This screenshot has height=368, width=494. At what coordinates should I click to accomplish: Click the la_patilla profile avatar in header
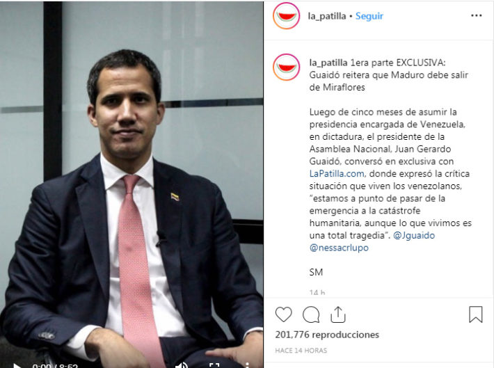tap(287, 16)
